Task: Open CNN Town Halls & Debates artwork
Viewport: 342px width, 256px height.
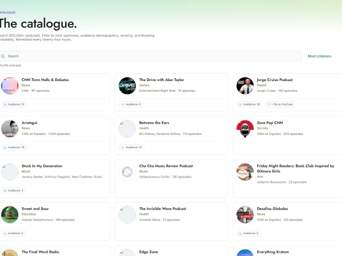Action: pos(10,86)
